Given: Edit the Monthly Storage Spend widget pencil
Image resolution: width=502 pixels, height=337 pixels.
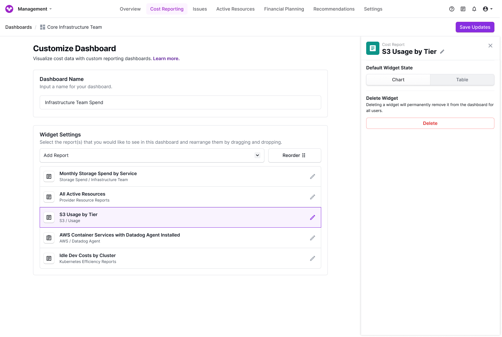Looking at the screenshot, I should (x=312, y=176).
